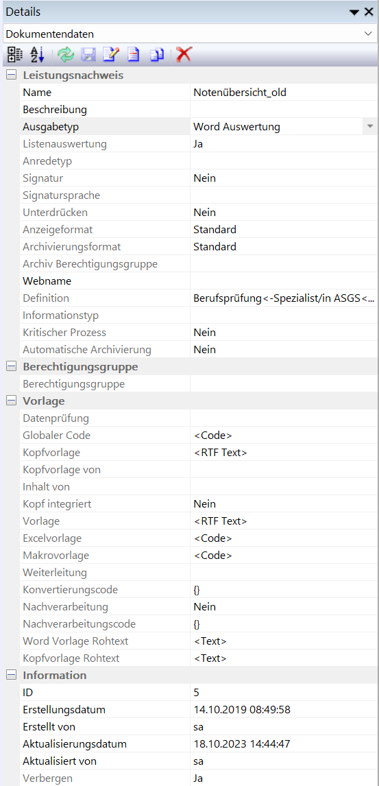Collapse the Information section
The width and height of the screenshot is (379, 786).
(x=10, y=675)
